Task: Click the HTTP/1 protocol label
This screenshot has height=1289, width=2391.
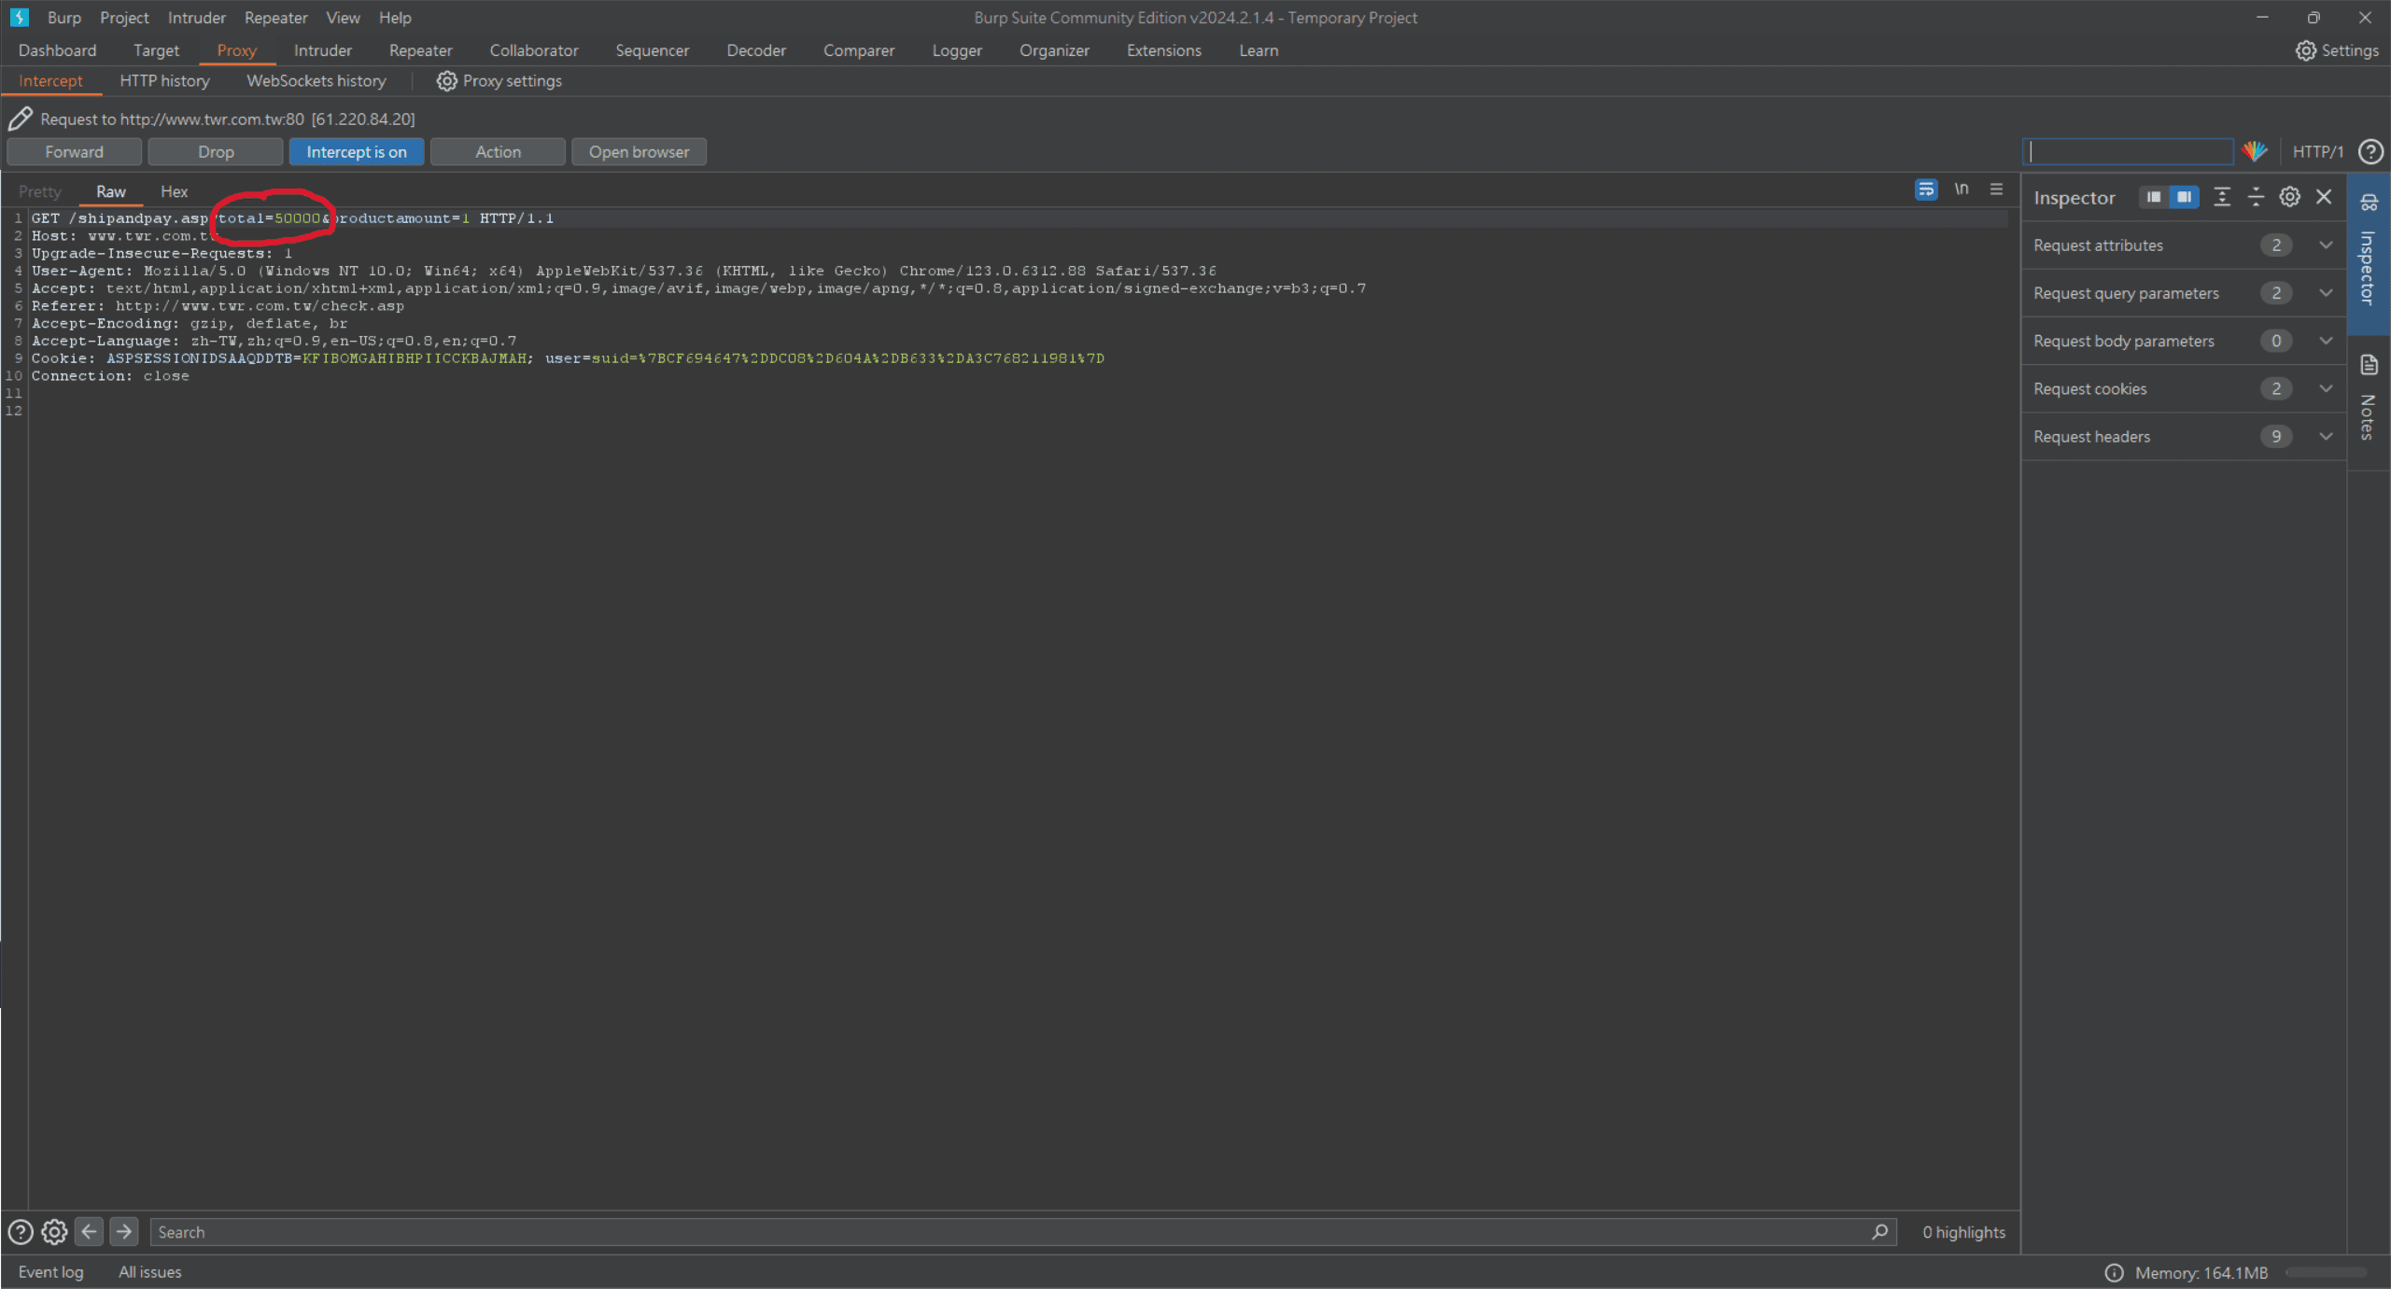Action: tap(2318, 151)
